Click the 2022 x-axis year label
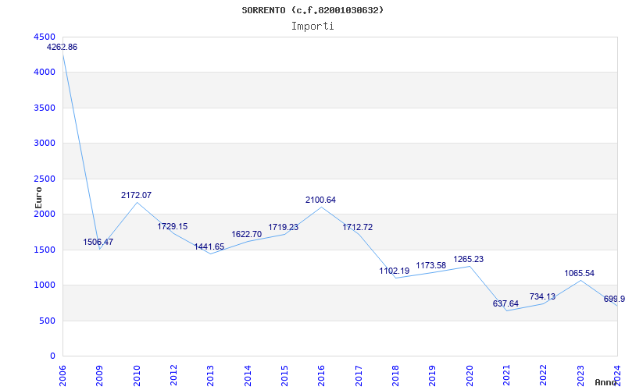 544,375
